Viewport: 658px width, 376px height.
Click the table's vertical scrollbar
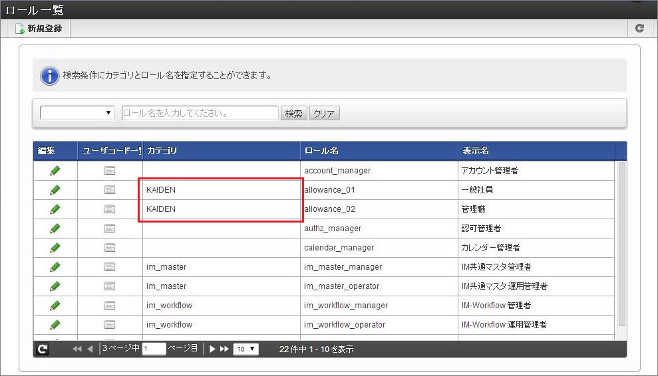coord(621,246)
